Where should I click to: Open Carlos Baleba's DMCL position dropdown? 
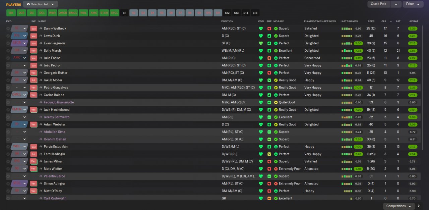(19, 95)
